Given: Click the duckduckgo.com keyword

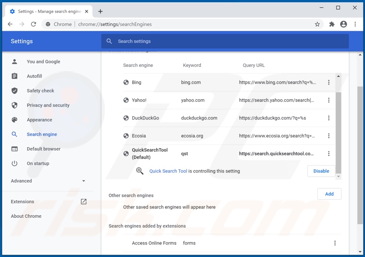Looking at the screenshot, I should [199, 118].
